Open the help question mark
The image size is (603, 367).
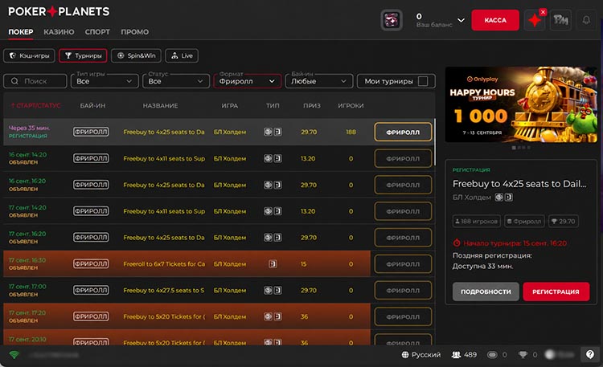(590, 354)
